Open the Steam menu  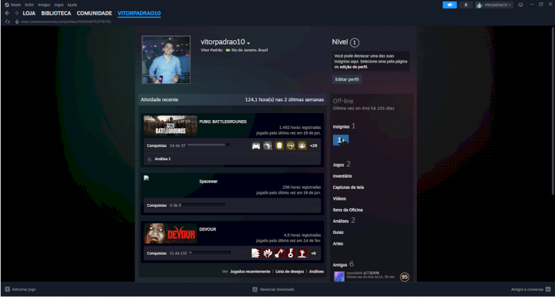[x=15, y=5]
